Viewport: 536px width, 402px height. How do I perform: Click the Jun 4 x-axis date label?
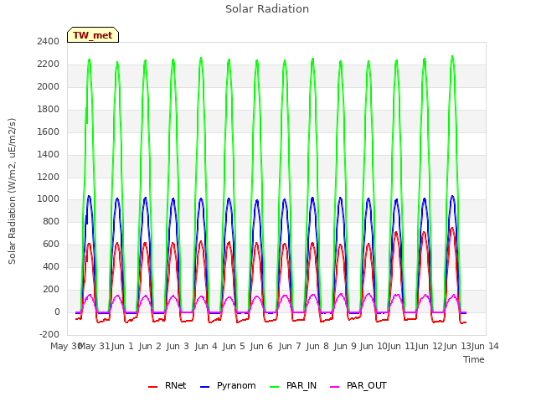[206, 346]
